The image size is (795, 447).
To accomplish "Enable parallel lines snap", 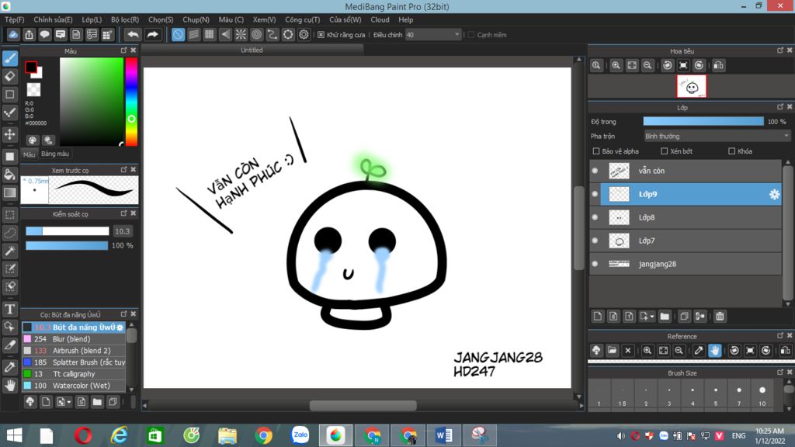I will (x=193, y=34).
